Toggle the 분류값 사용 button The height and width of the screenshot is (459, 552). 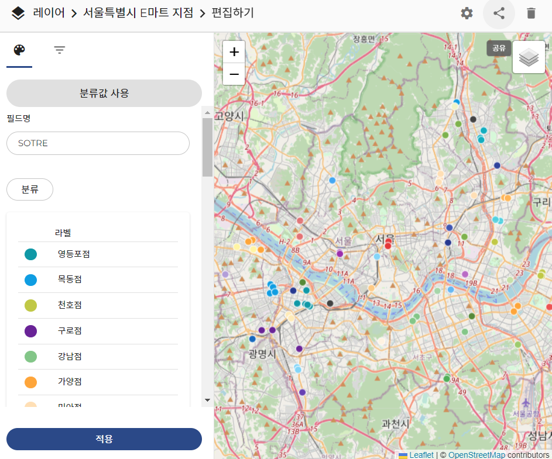coord(104,93)
